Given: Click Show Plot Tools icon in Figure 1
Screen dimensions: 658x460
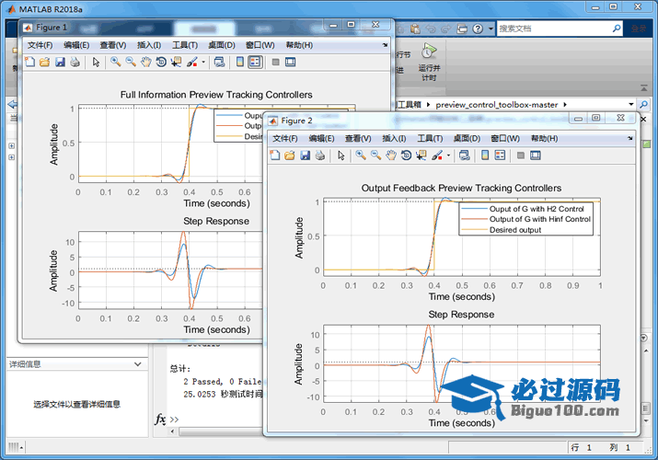Looking at the screenshot, I should [x=291, y=62].
